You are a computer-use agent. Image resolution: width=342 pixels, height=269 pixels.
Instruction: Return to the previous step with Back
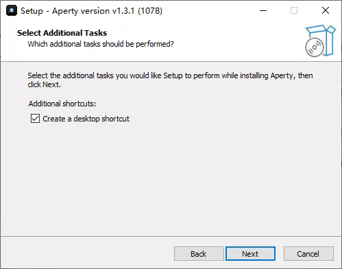point(199,254)
